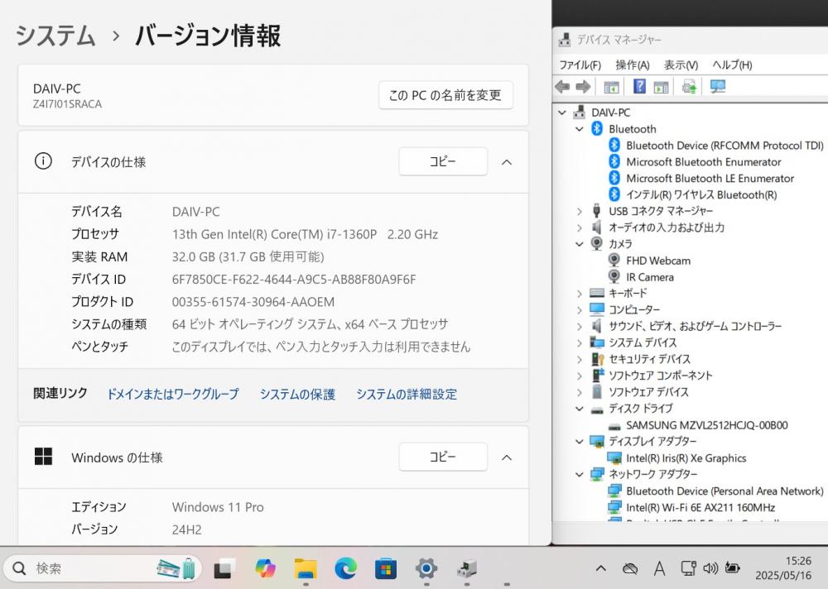Open the システムの保護 link

click(x=297, y=395)
